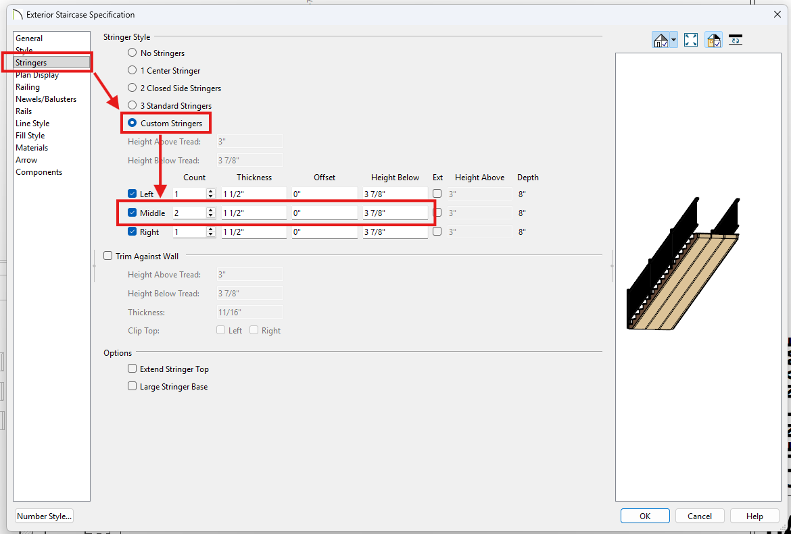Open the preview view type dropdown arrow
Screen dimensions: 791x534
pyautogui.click(x=673, y=40)
